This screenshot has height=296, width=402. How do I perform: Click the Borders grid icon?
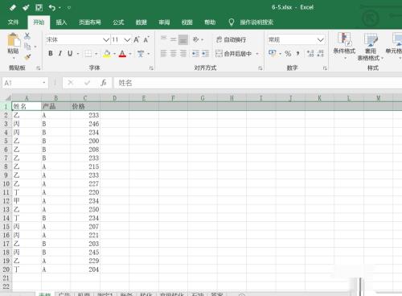point(88,54)
